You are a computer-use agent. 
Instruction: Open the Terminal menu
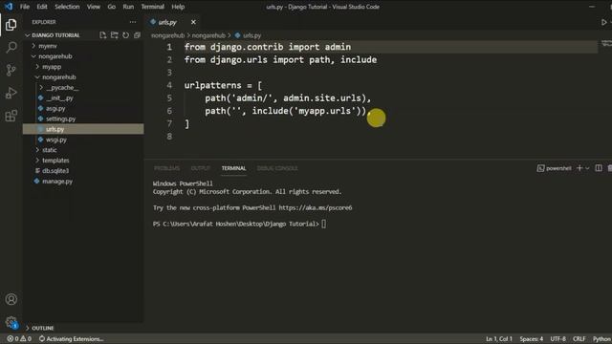[153, 7]
